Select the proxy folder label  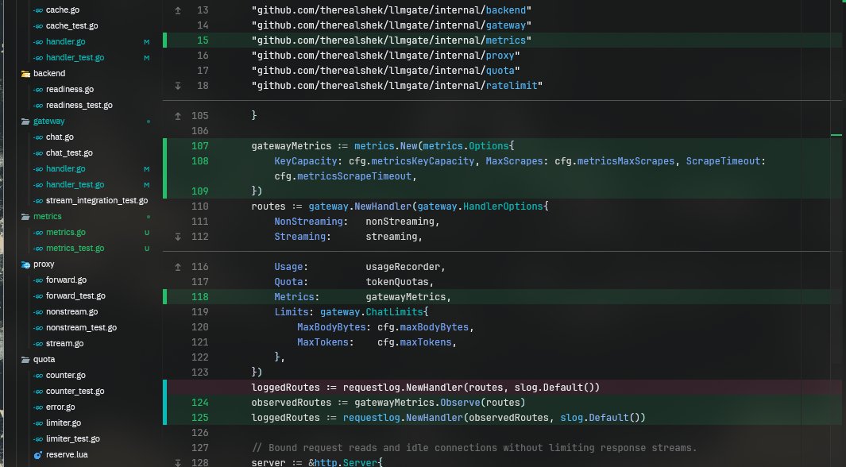[x=44, y=264]
